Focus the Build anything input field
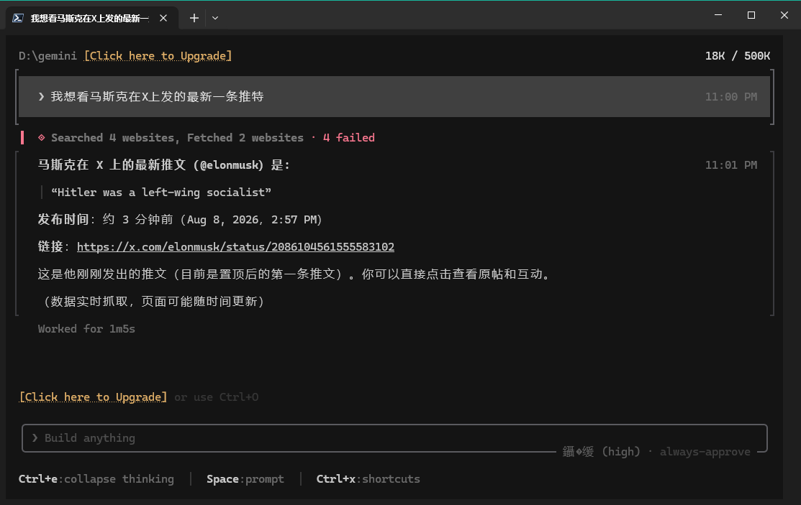Screen dimensions: 801x505 tap(394, 438)
